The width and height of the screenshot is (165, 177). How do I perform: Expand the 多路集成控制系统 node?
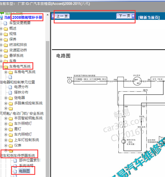coord(6,103)
